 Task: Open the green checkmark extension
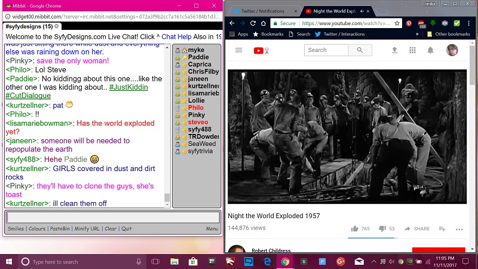point(456,23)
